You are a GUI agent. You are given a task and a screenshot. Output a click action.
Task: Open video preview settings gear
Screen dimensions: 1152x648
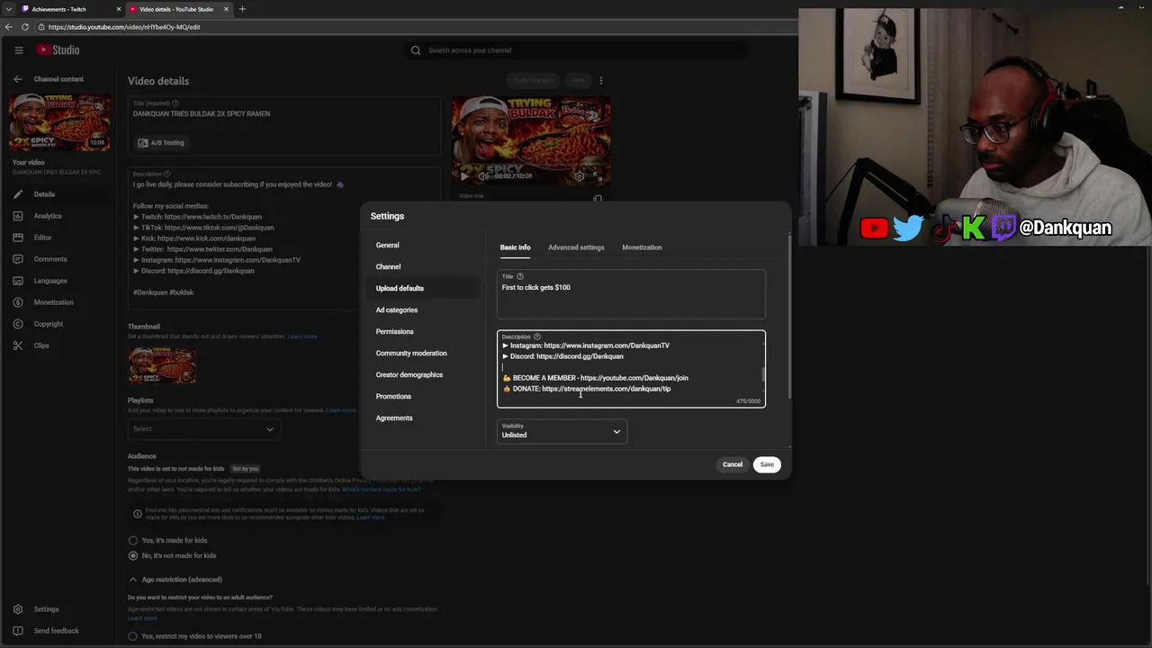(x=580, y=176)
